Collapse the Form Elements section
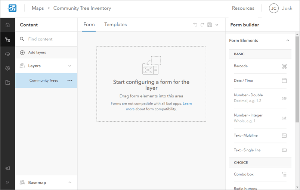The height and width of the screenshot is (190, 300). pyautogui.click(x=287, y=41)
